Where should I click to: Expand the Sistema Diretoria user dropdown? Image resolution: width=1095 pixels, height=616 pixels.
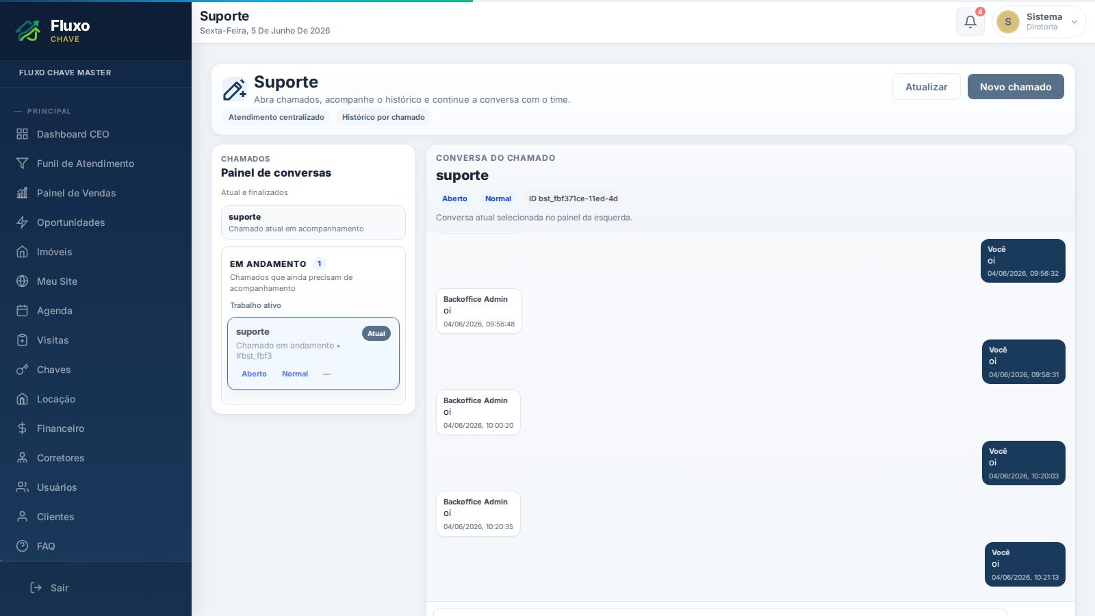click(x=1039, y=22)
